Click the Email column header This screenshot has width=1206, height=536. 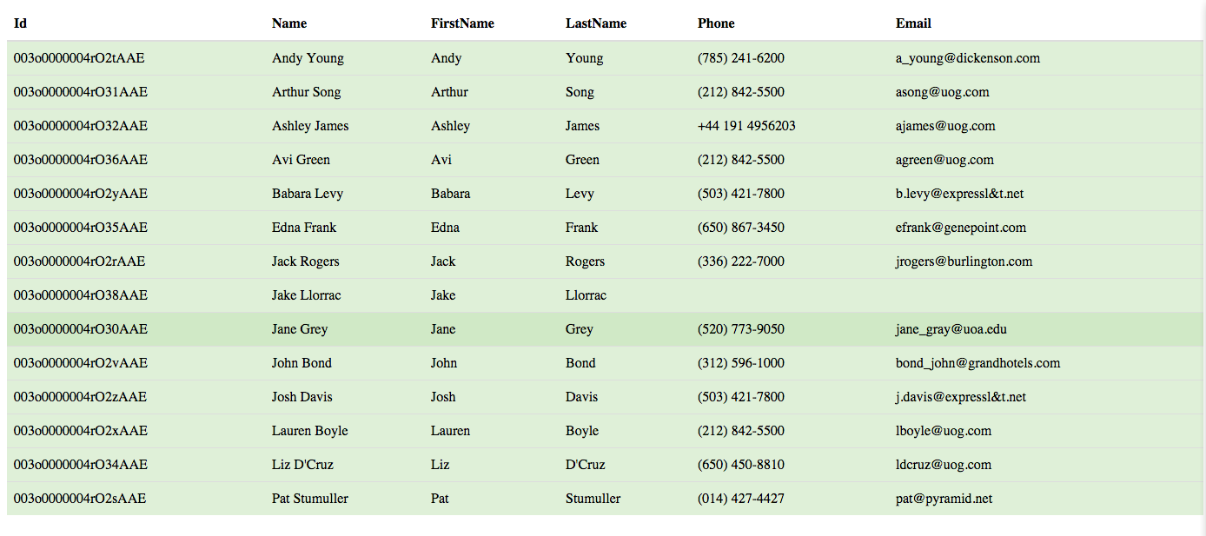coord(913,23)
